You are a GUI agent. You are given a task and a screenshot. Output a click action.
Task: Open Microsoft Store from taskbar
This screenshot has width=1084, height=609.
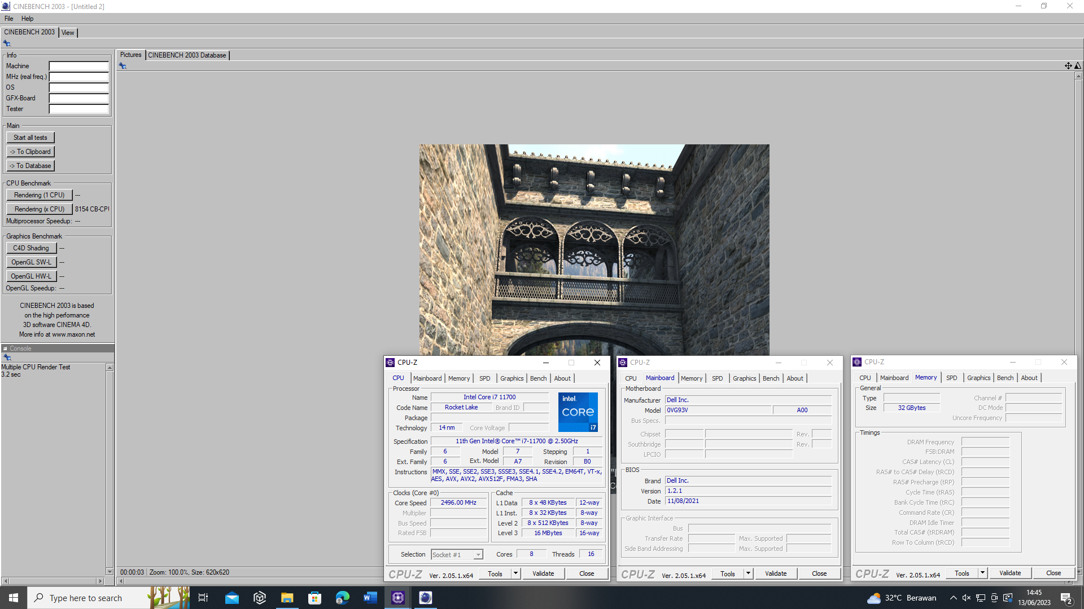[x=314, y=598]
